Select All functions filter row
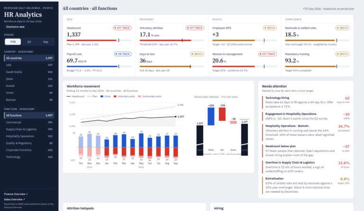This screenshot has height=211, width=364. (x=29, y=115)
